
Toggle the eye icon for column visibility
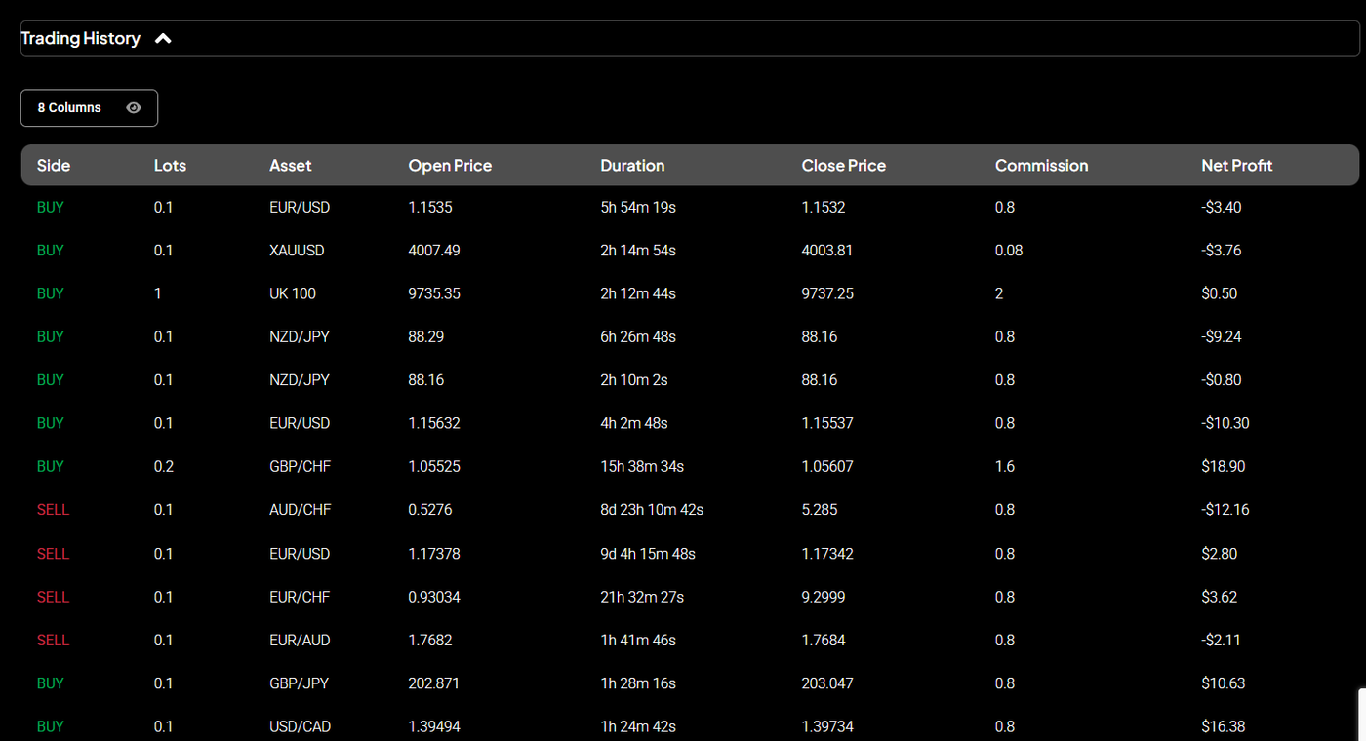click(134, 108)
